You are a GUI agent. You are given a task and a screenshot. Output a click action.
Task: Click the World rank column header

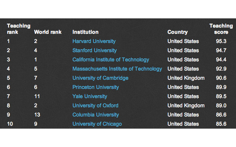click(48, 32)
